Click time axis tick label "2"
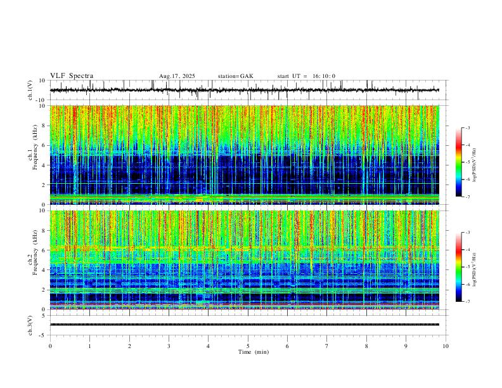This screenshot has width=502, height=388. (129, 346)
